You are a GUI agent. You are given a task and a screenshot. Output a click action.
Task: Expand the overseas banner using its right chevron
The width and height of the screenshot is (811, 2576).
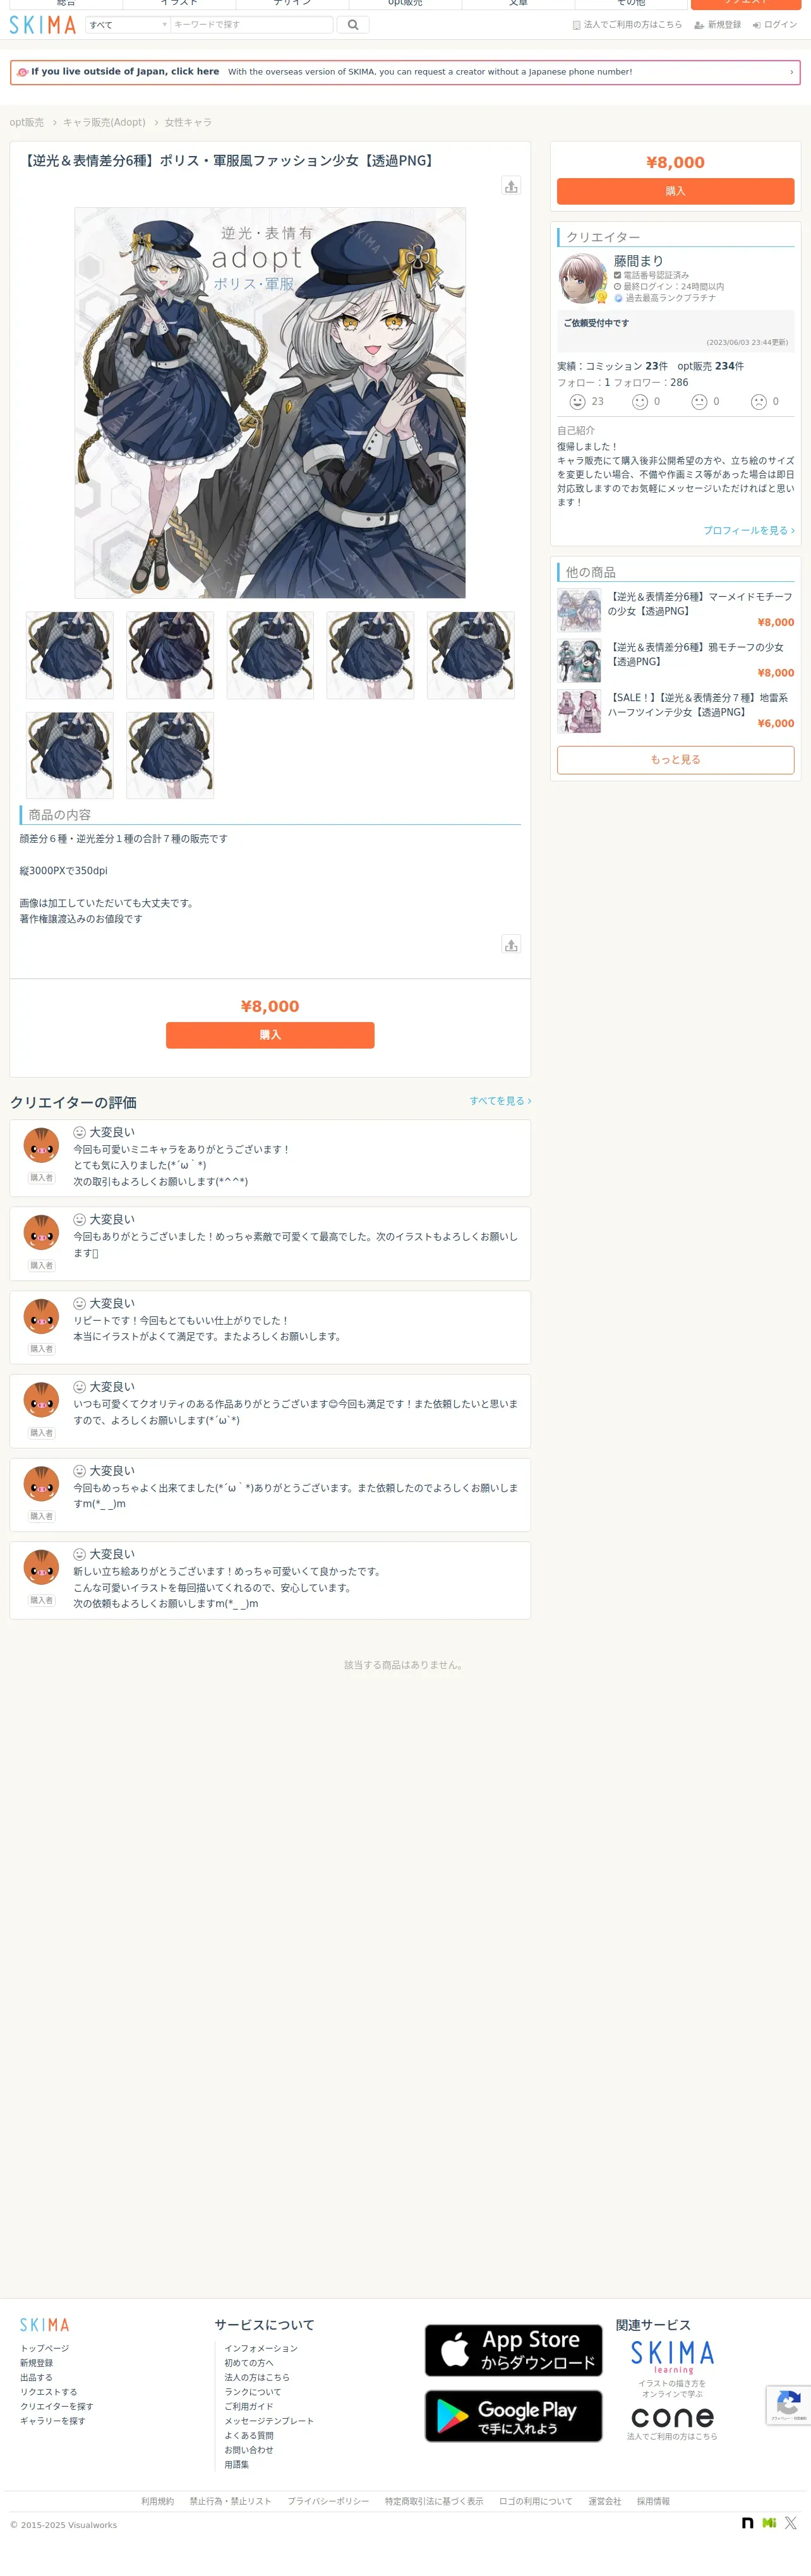(791, 72)
